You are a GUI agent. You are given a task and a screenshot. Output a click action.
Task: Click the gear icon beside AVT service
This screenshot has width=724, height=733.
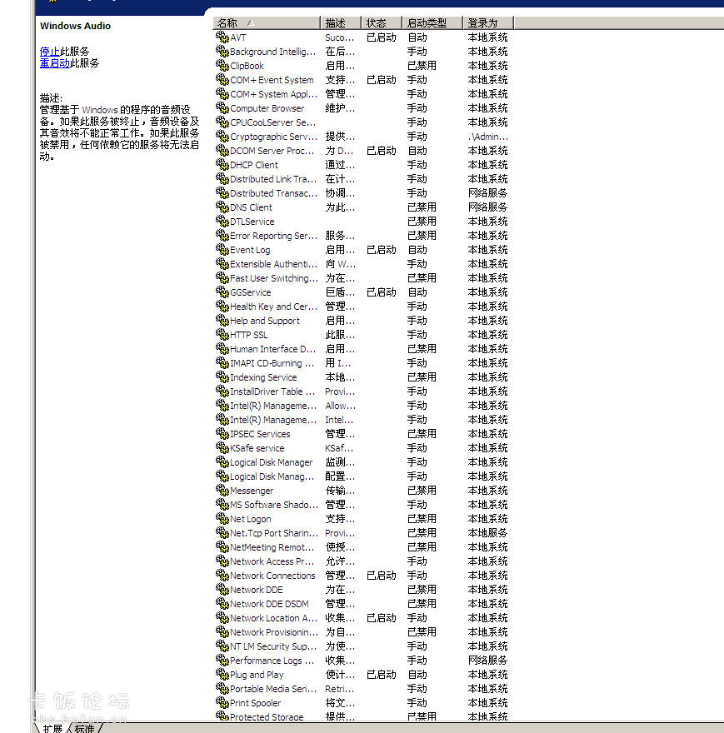click(222, 37)
